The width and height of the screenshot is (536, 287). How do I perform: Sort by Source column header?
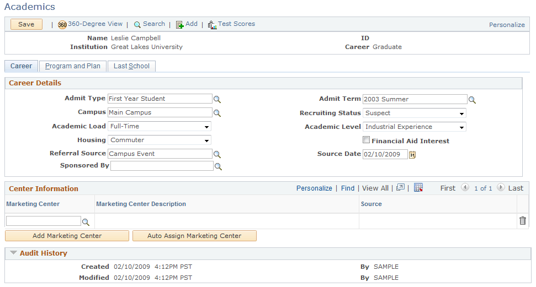(x=372, y=204)
